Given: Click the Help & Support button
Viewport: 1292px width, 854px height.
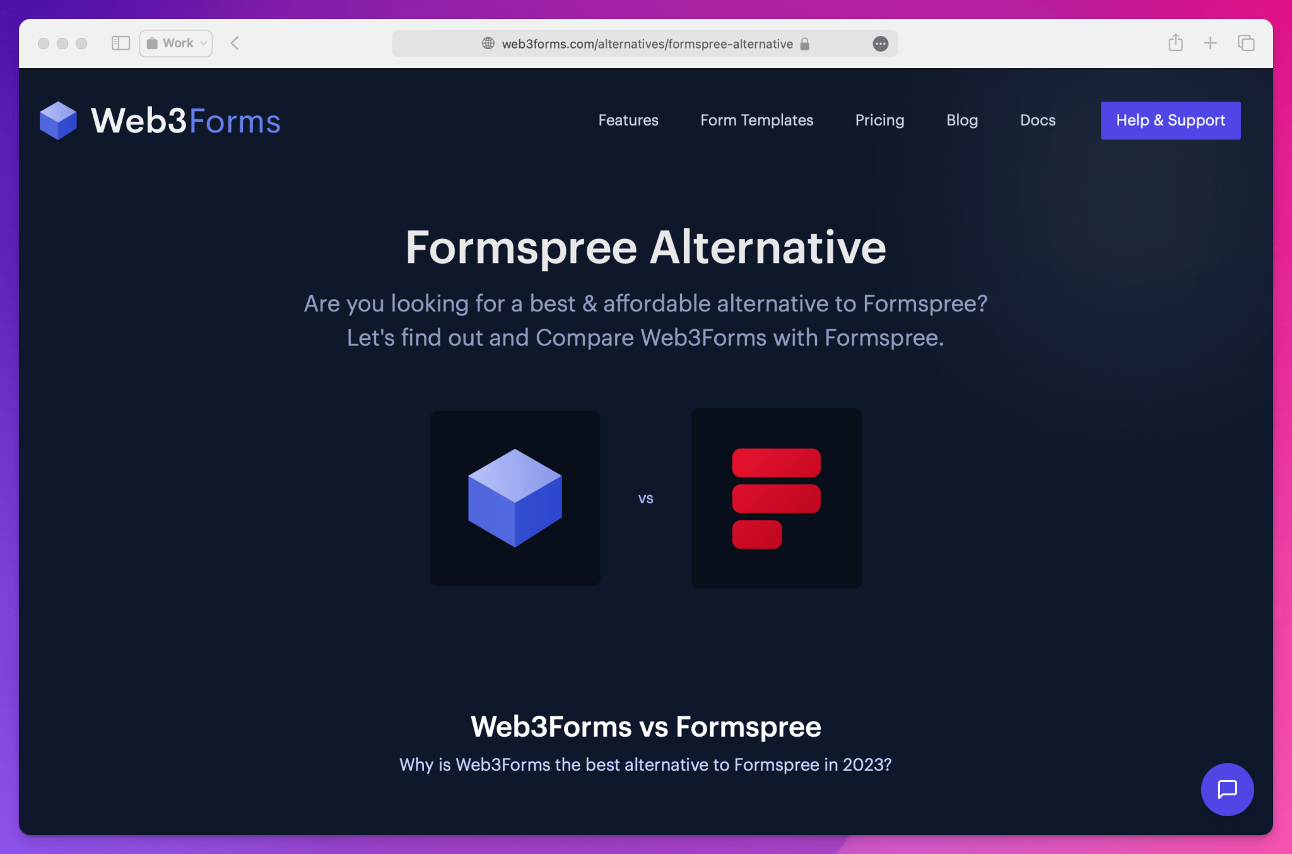Looking at the screenshot, I should [1171, 120].
